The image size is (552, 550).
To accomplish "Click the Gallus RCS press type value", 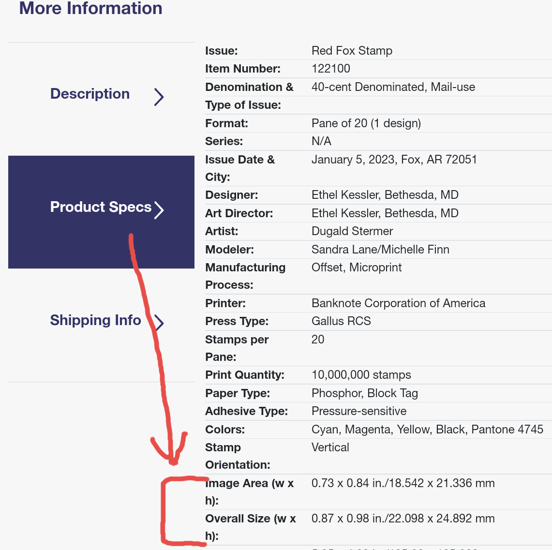I will pos(341,321).
